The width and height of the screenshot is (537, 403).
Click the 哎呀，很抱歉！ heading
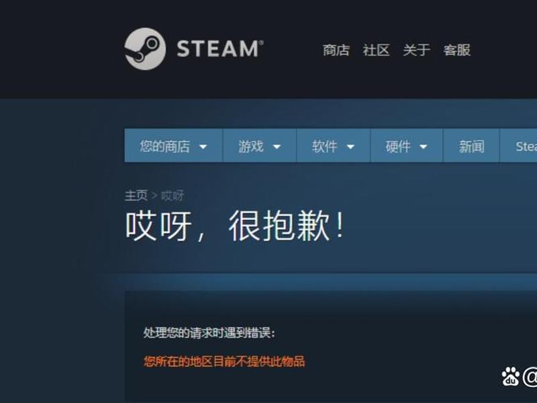tap(235, 226)
